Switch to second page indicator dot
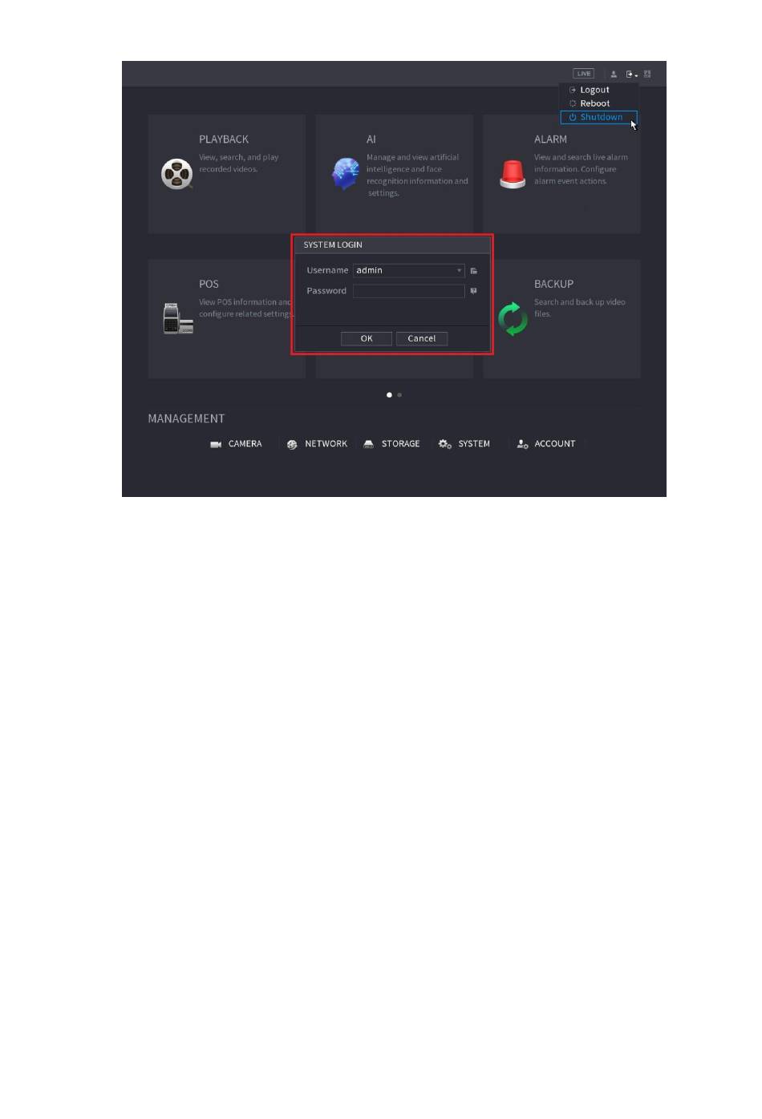The width and height of the screenshot is (762, 1119). [x=399, y=395]
